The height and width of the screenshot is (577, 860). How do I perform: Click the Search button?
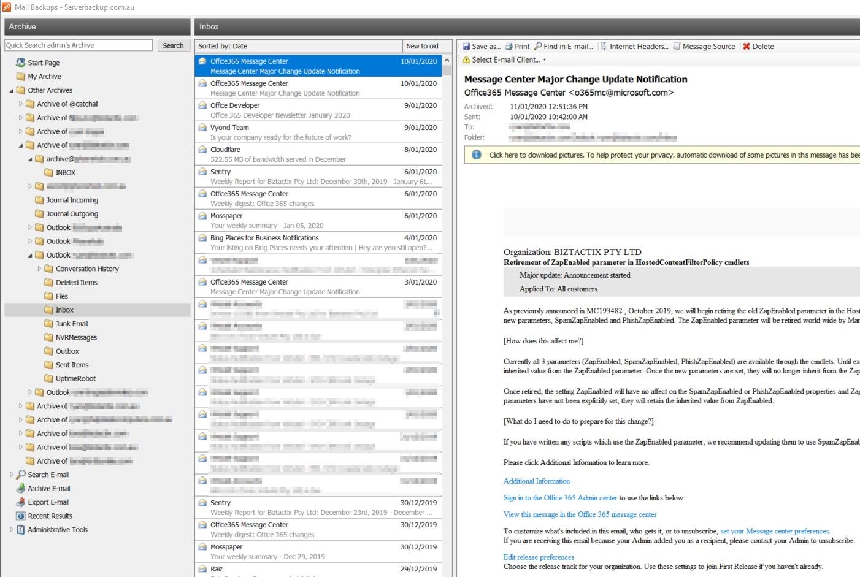click(x=173, y=45)
